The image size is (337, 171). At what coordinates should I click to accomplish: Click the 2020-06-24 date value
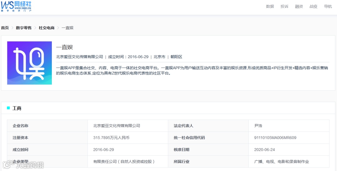(x=264, y=150)
